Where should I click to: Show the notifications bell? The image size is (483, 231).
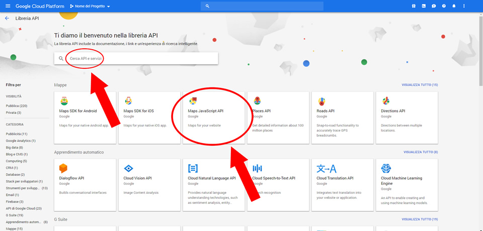(454, 6)
